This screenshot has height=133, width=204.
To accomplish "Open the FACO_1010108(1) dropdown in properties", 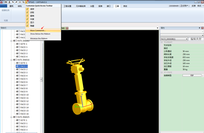I will 174,39.
